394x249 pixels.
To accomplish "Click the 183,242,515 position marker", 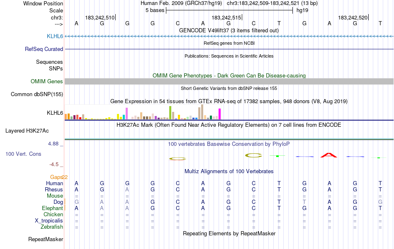I will click(x=226, y=17).
